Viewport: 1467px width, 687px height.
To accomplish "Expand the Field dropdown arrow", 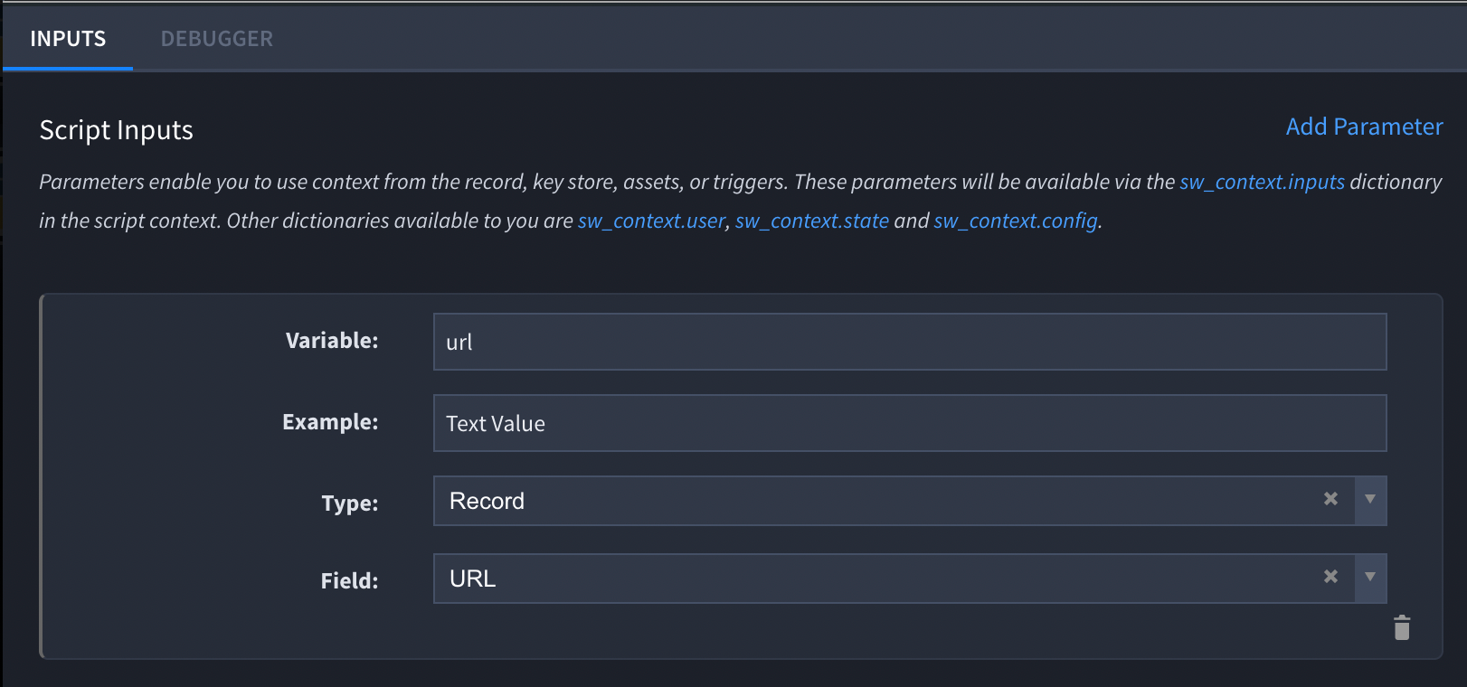I will [1370, 578].
